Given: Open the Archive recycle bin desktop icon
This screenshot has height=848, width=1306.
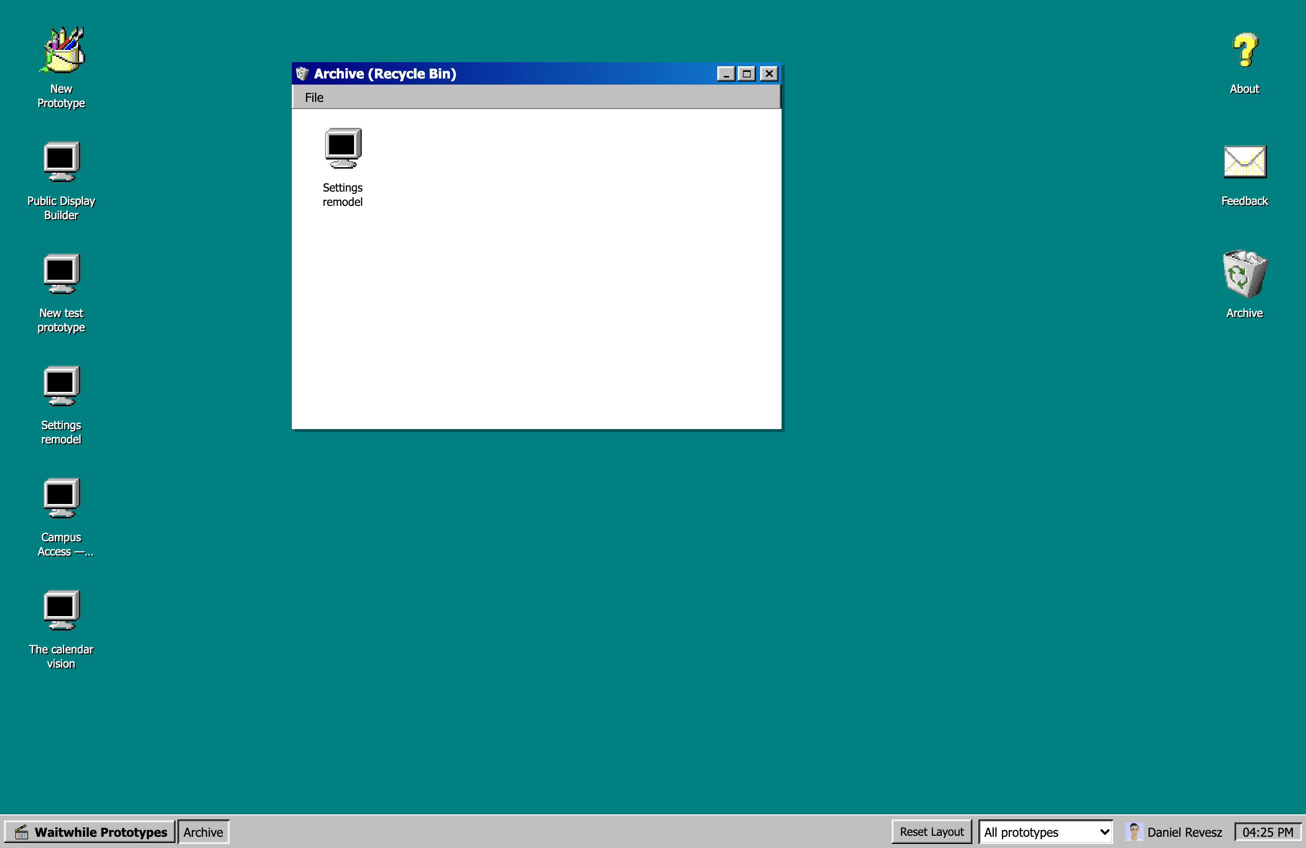Looking at the screenshot, I should point(1244,284).
